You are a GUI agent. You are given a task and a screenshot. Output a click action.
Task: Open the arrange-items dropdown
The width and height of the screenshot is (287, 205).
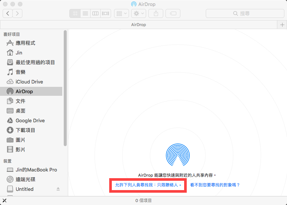[x=122, y=13]
